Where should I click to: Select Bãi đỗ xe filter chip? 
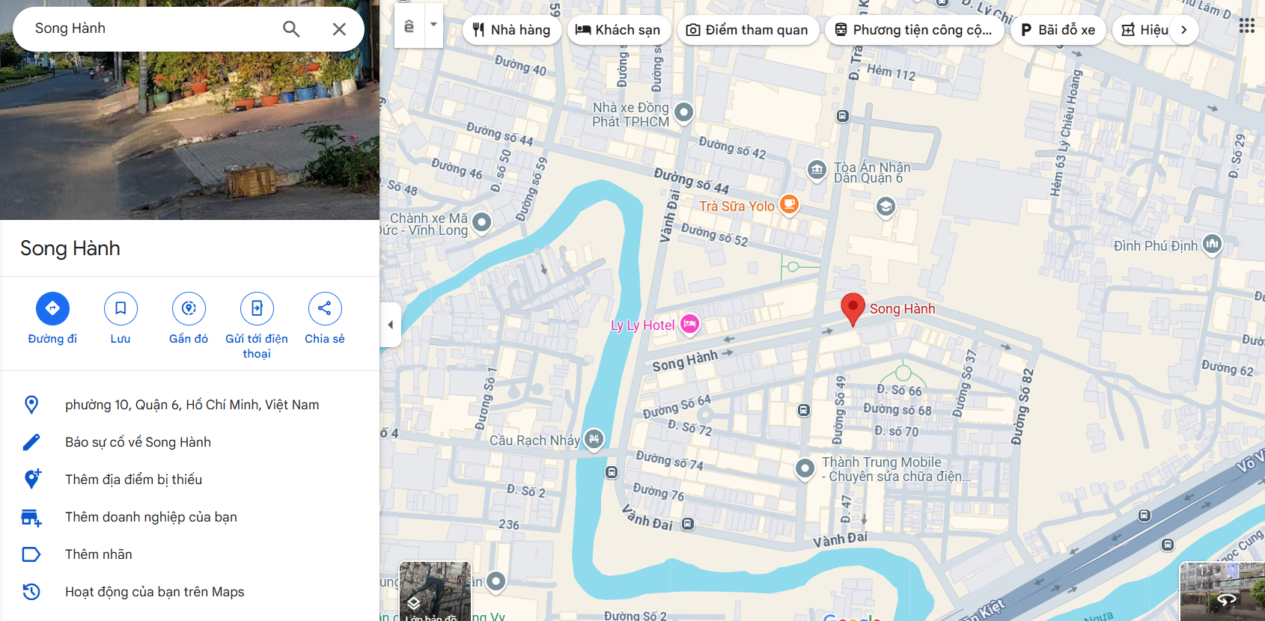click(1058, 30)
